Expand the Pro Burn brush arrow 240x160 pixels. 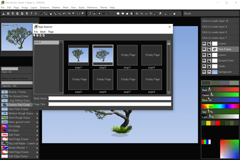[x=37, y=131]
